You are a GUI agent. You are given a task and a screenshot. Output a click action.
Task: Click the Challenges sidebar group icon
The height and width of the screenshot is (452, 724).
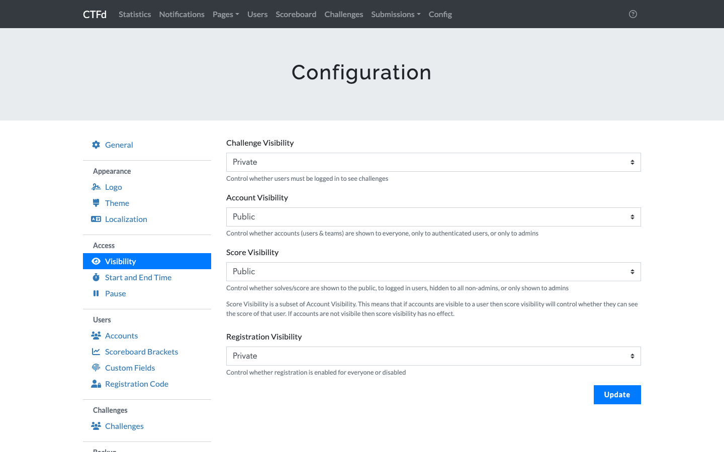96,426
